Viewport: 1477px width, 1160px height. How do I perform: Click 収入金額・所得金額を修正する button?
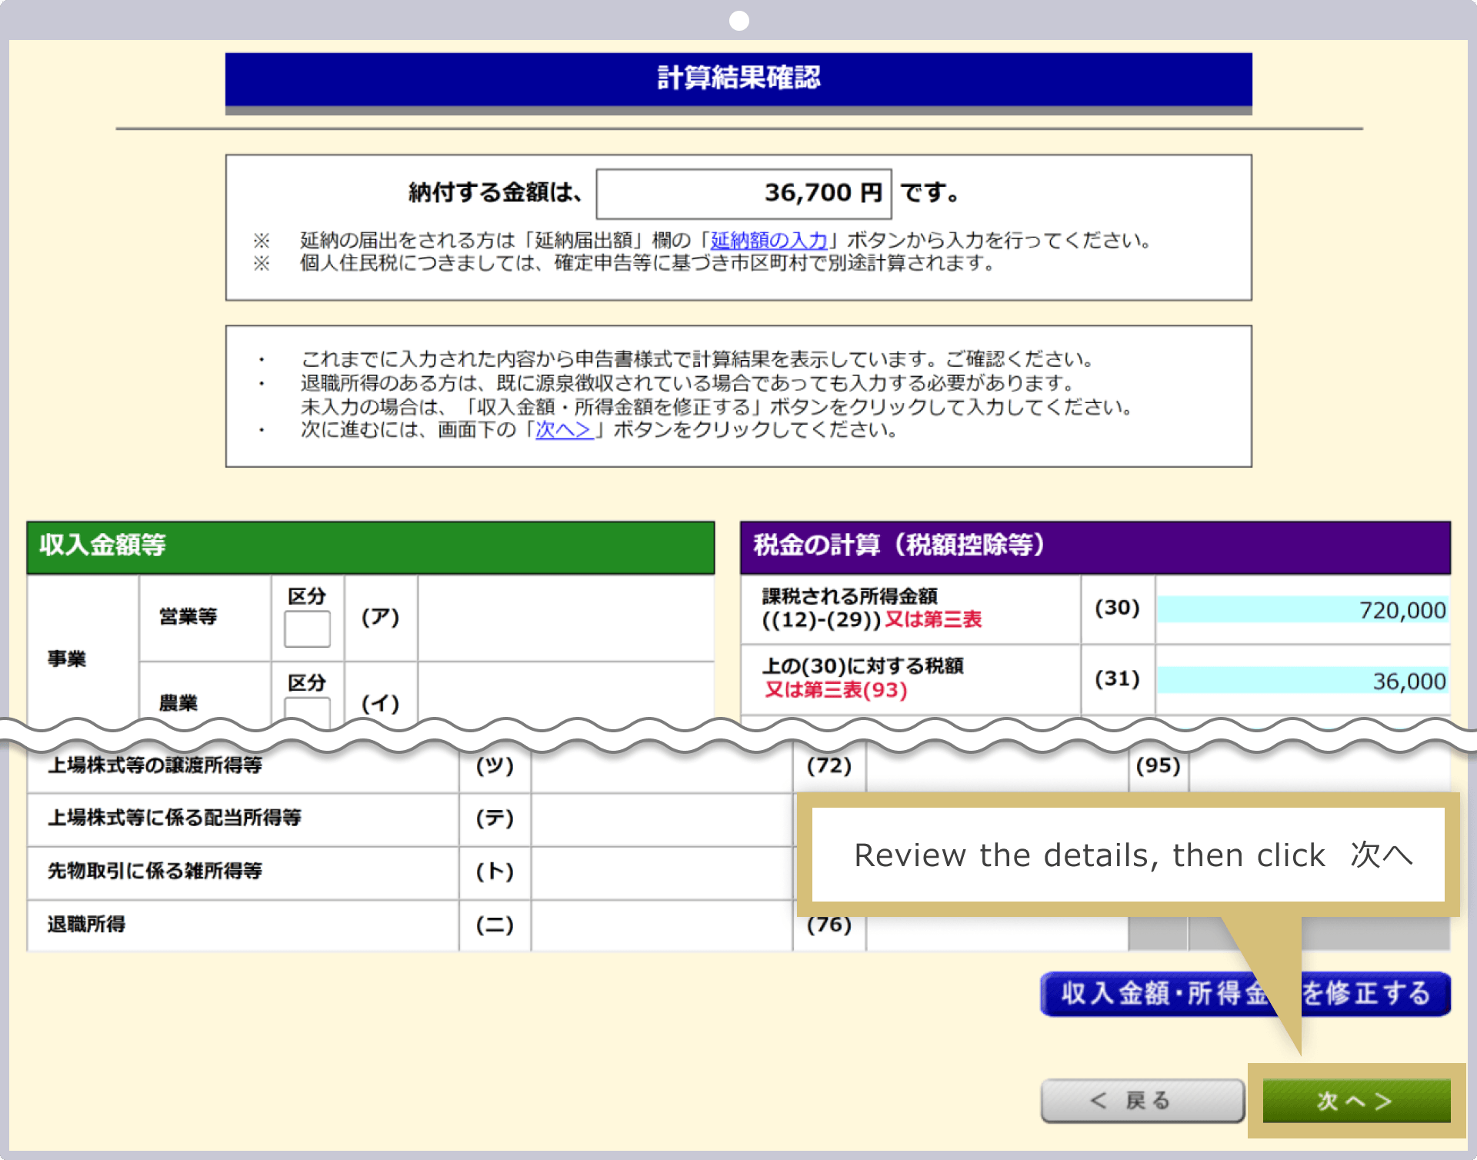coord(1245,993)
